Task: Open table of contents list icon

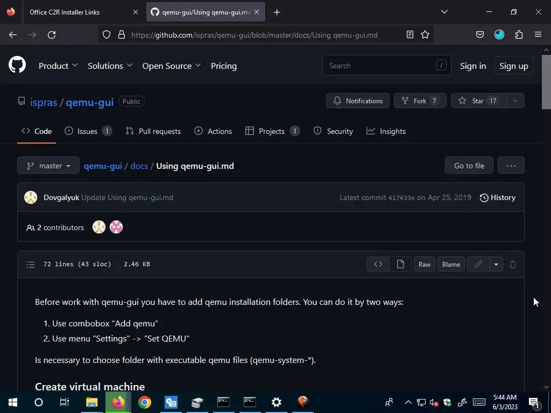Action: (31, 264)
